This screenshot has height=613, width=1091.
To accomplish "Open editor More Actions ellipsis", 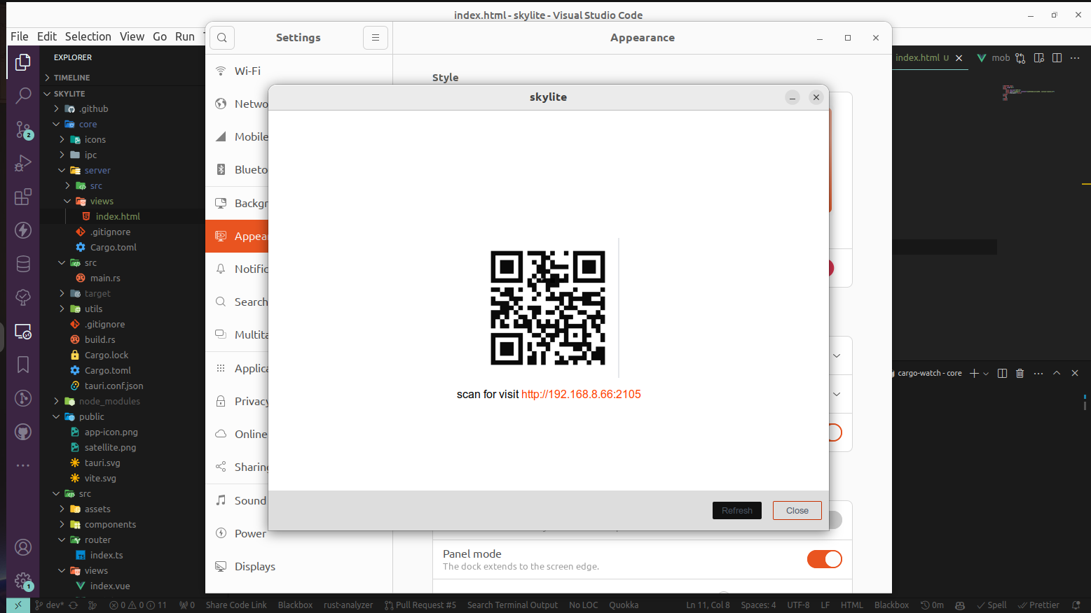I will 1076,58.
